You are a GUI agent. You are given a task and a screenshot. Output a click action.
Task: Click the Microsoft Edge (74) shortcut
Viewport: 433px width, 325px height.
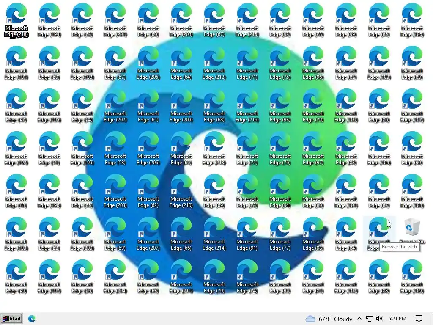click(247, 277)
